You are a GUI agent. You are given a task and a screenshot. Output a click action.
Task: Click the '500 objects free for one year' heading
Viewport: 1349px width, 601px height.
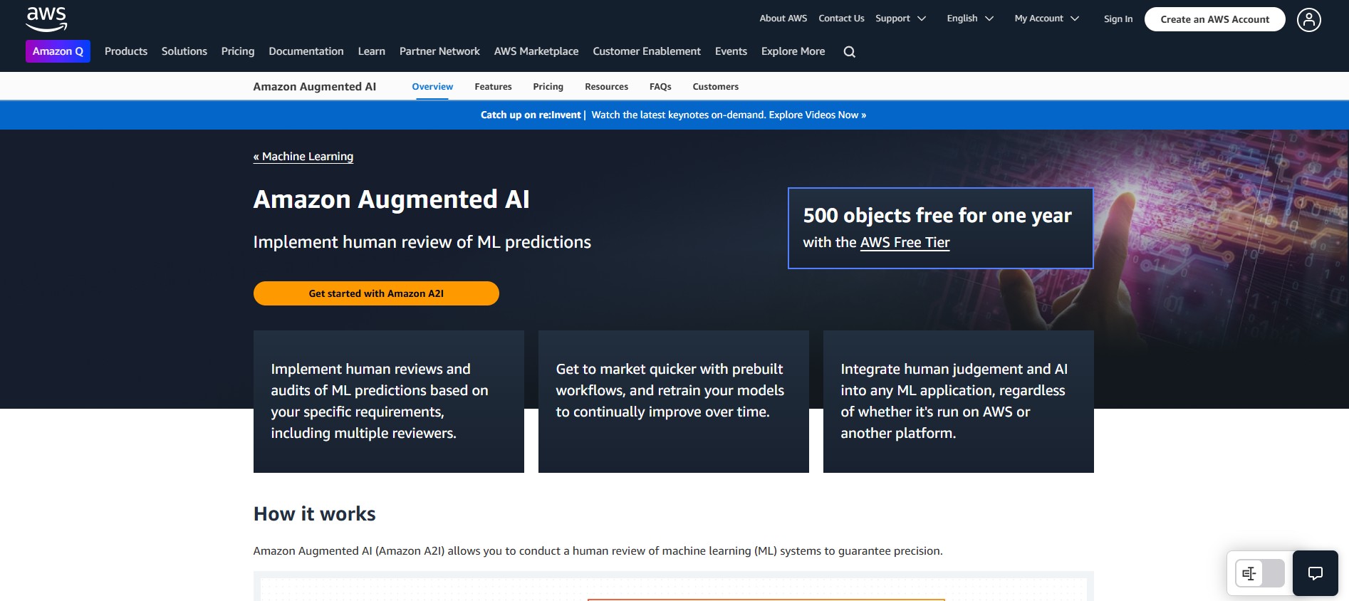click(937, 215)
